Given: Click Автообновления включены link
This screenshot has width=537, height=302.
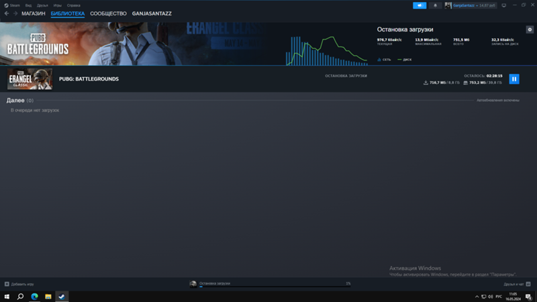Looking at the screenshot, I should pos(497,100).
